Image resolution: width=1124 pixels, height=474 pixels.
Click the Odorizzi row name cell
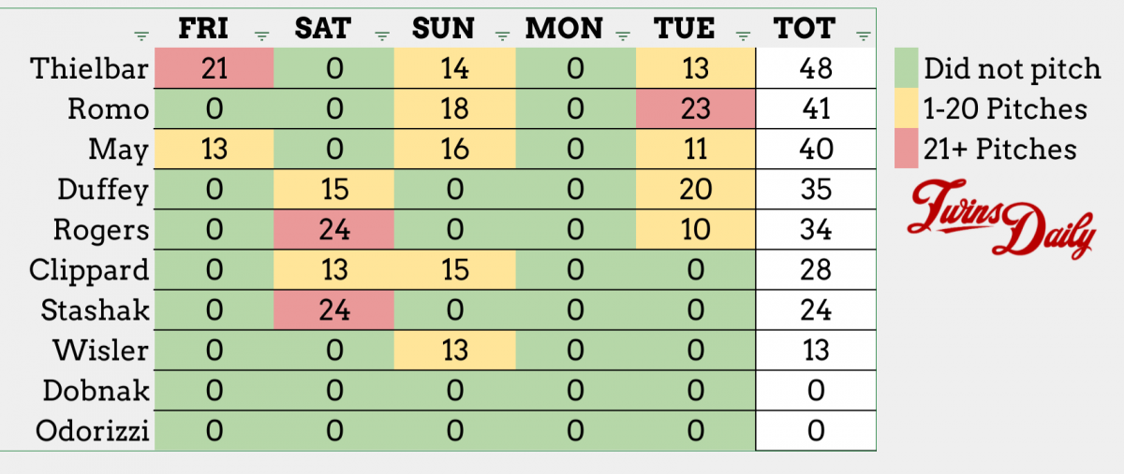(x=92, y=431)
